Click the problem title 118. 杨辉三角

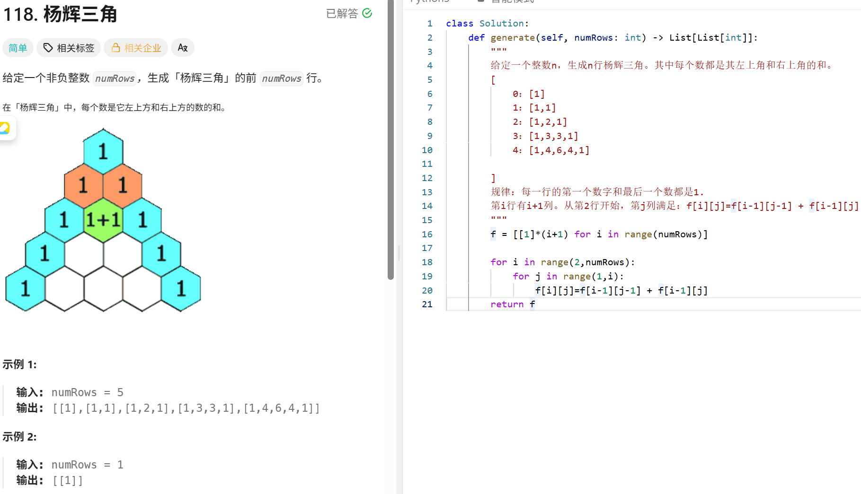(60, 14)
